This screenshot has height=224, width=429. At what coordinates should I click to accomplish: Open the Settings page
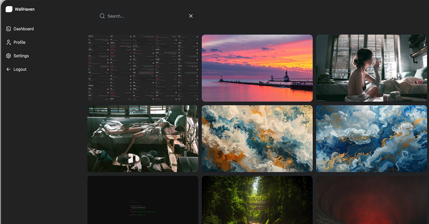18,56
